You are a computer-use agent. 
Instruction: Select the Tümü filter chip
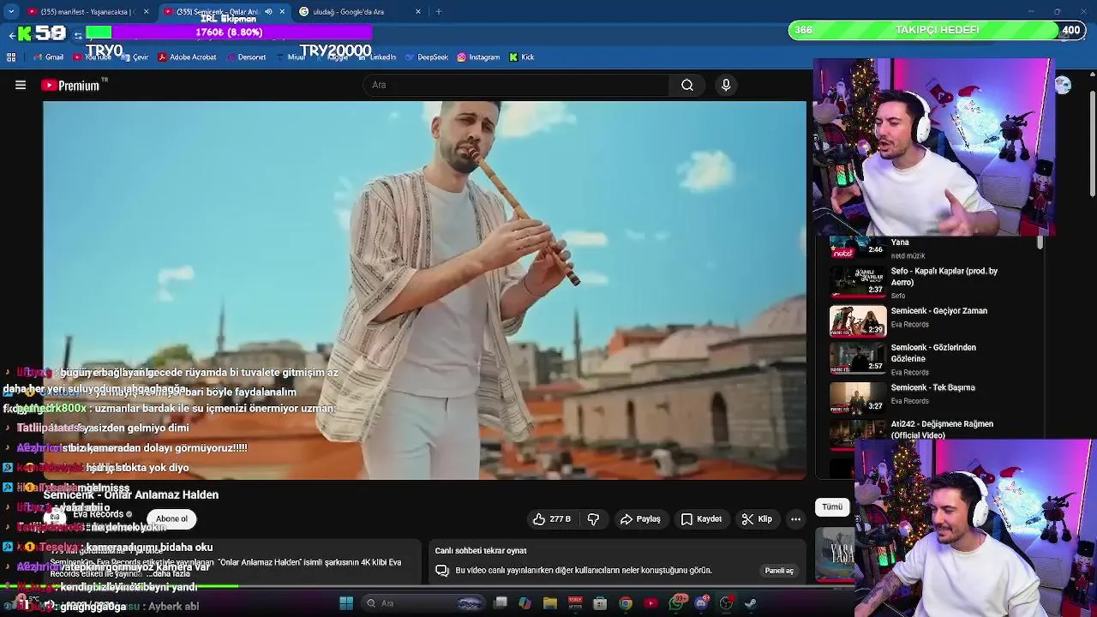(x=832, y=506)
